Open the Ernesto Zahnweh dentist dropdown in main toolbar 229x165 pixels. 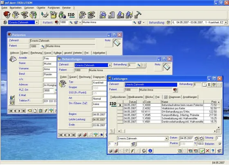37,22
